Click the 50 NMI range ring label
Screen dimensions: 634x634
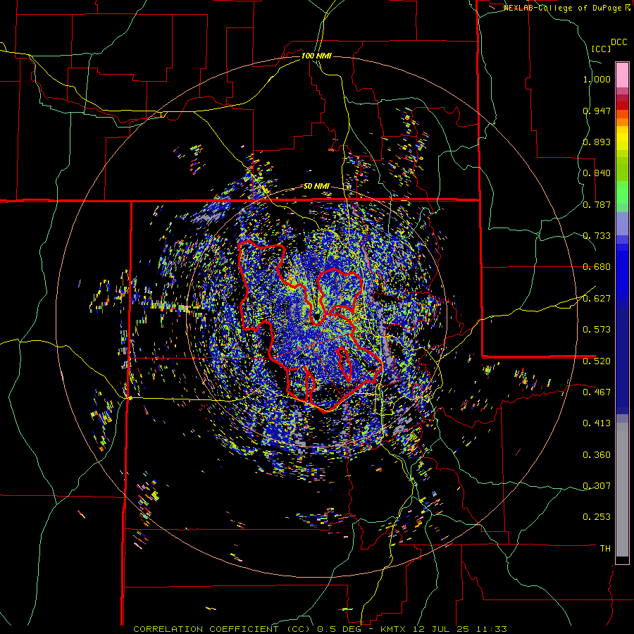pos(316,186)
